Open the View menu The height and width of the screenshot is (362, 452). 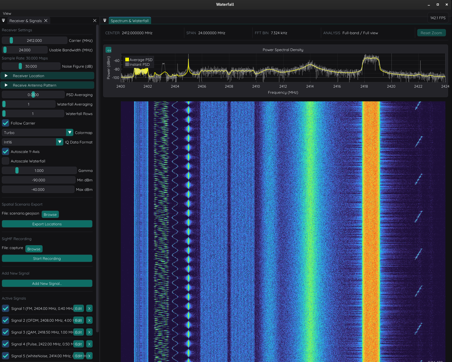click(x=7, y=13)
